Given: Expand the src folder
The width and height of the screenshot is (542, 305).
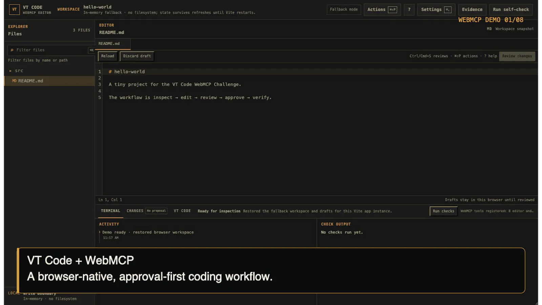Looking at the screenshot, I should pos(49,71).
